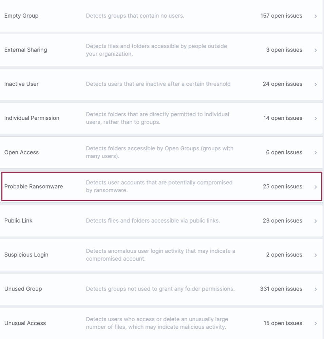Select the External Sharing policy name

click(25, 50)
